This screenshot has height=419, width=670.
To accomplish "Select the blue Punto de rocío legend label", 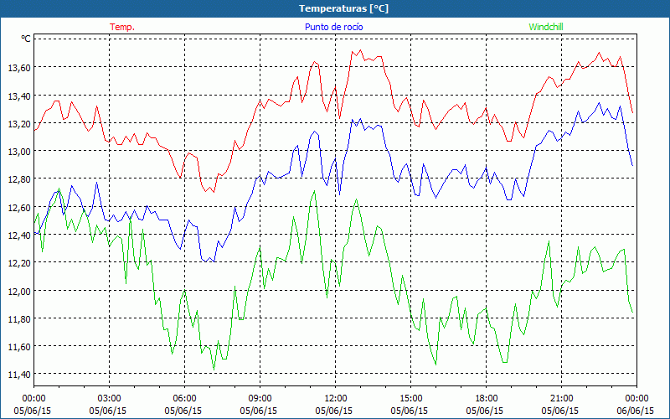I will [x=333, y=27].
